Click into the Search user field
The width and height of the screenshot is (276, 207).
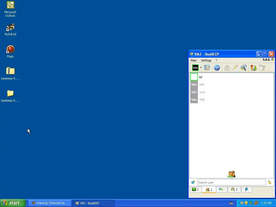[x=231, y=182]
